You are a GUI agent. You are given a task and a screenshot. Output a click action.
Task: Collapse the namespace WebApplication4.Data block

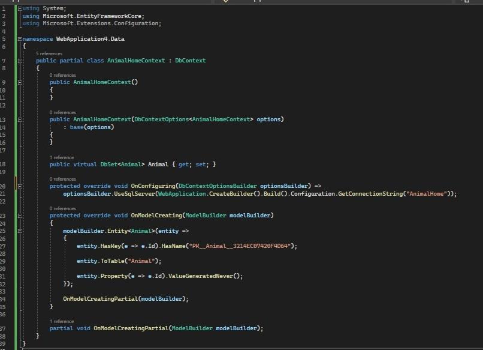click(20, 39)
